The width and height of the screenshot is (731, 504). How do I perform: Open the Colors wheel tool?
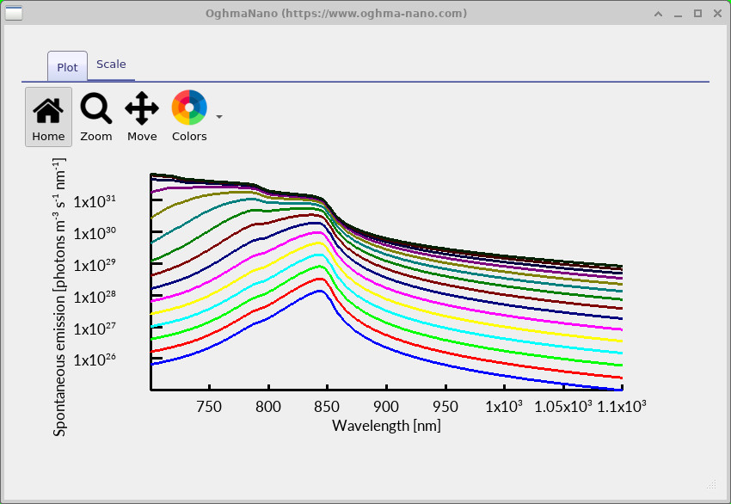click(x=189, y=117)
